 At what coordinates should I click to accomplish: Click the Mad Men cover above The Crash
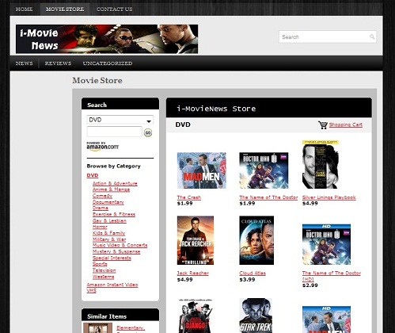click(x=202, y=170)
